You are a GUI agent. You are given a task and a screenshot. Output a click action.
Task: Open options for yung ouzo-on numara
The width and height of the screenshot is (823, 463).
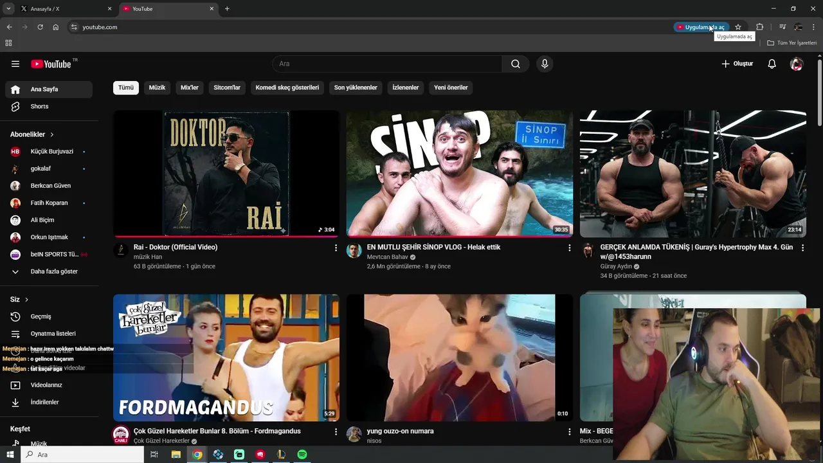tap(569, 431)
